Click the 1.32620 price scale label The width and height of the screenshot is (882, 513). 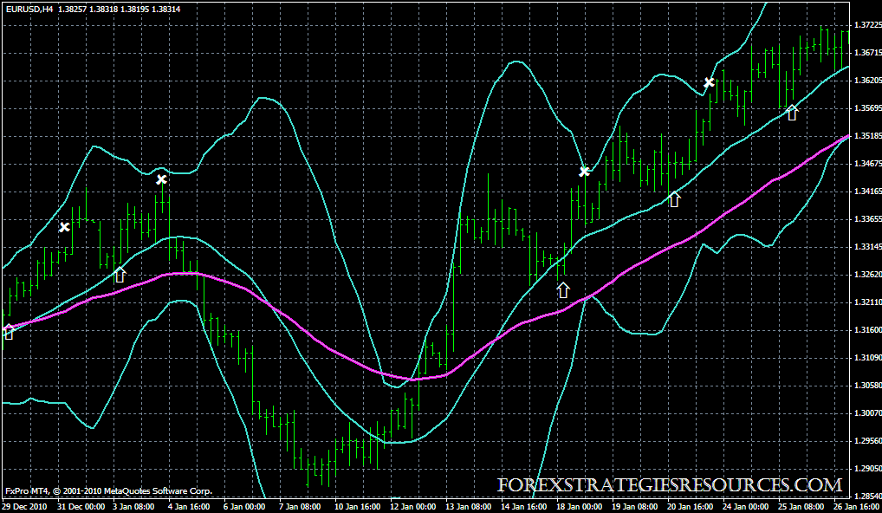[866, 275]
